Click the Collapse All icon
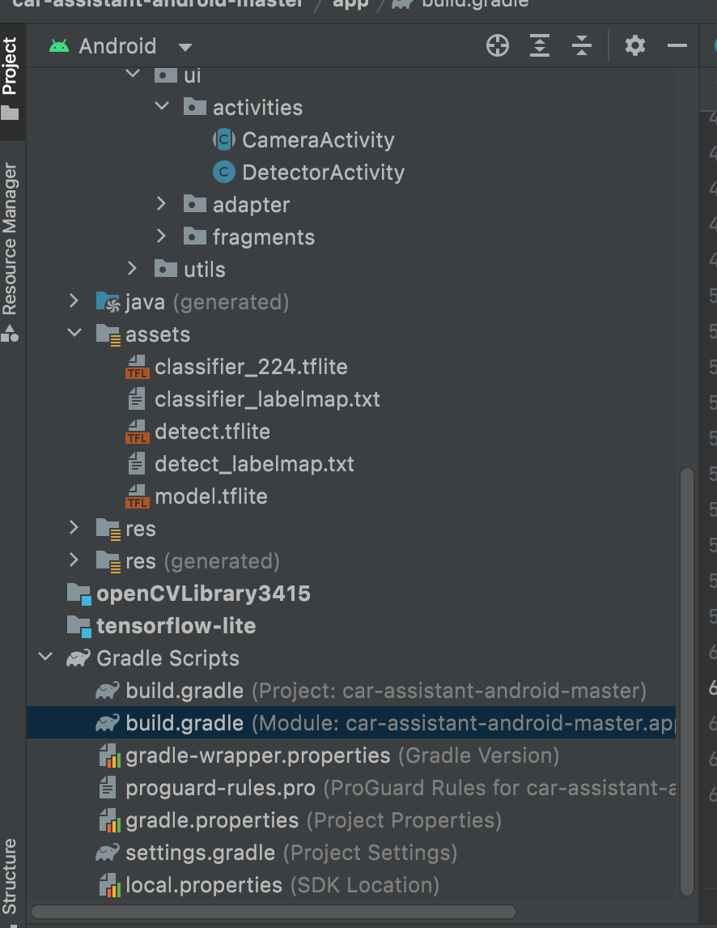 pos(582,45)
